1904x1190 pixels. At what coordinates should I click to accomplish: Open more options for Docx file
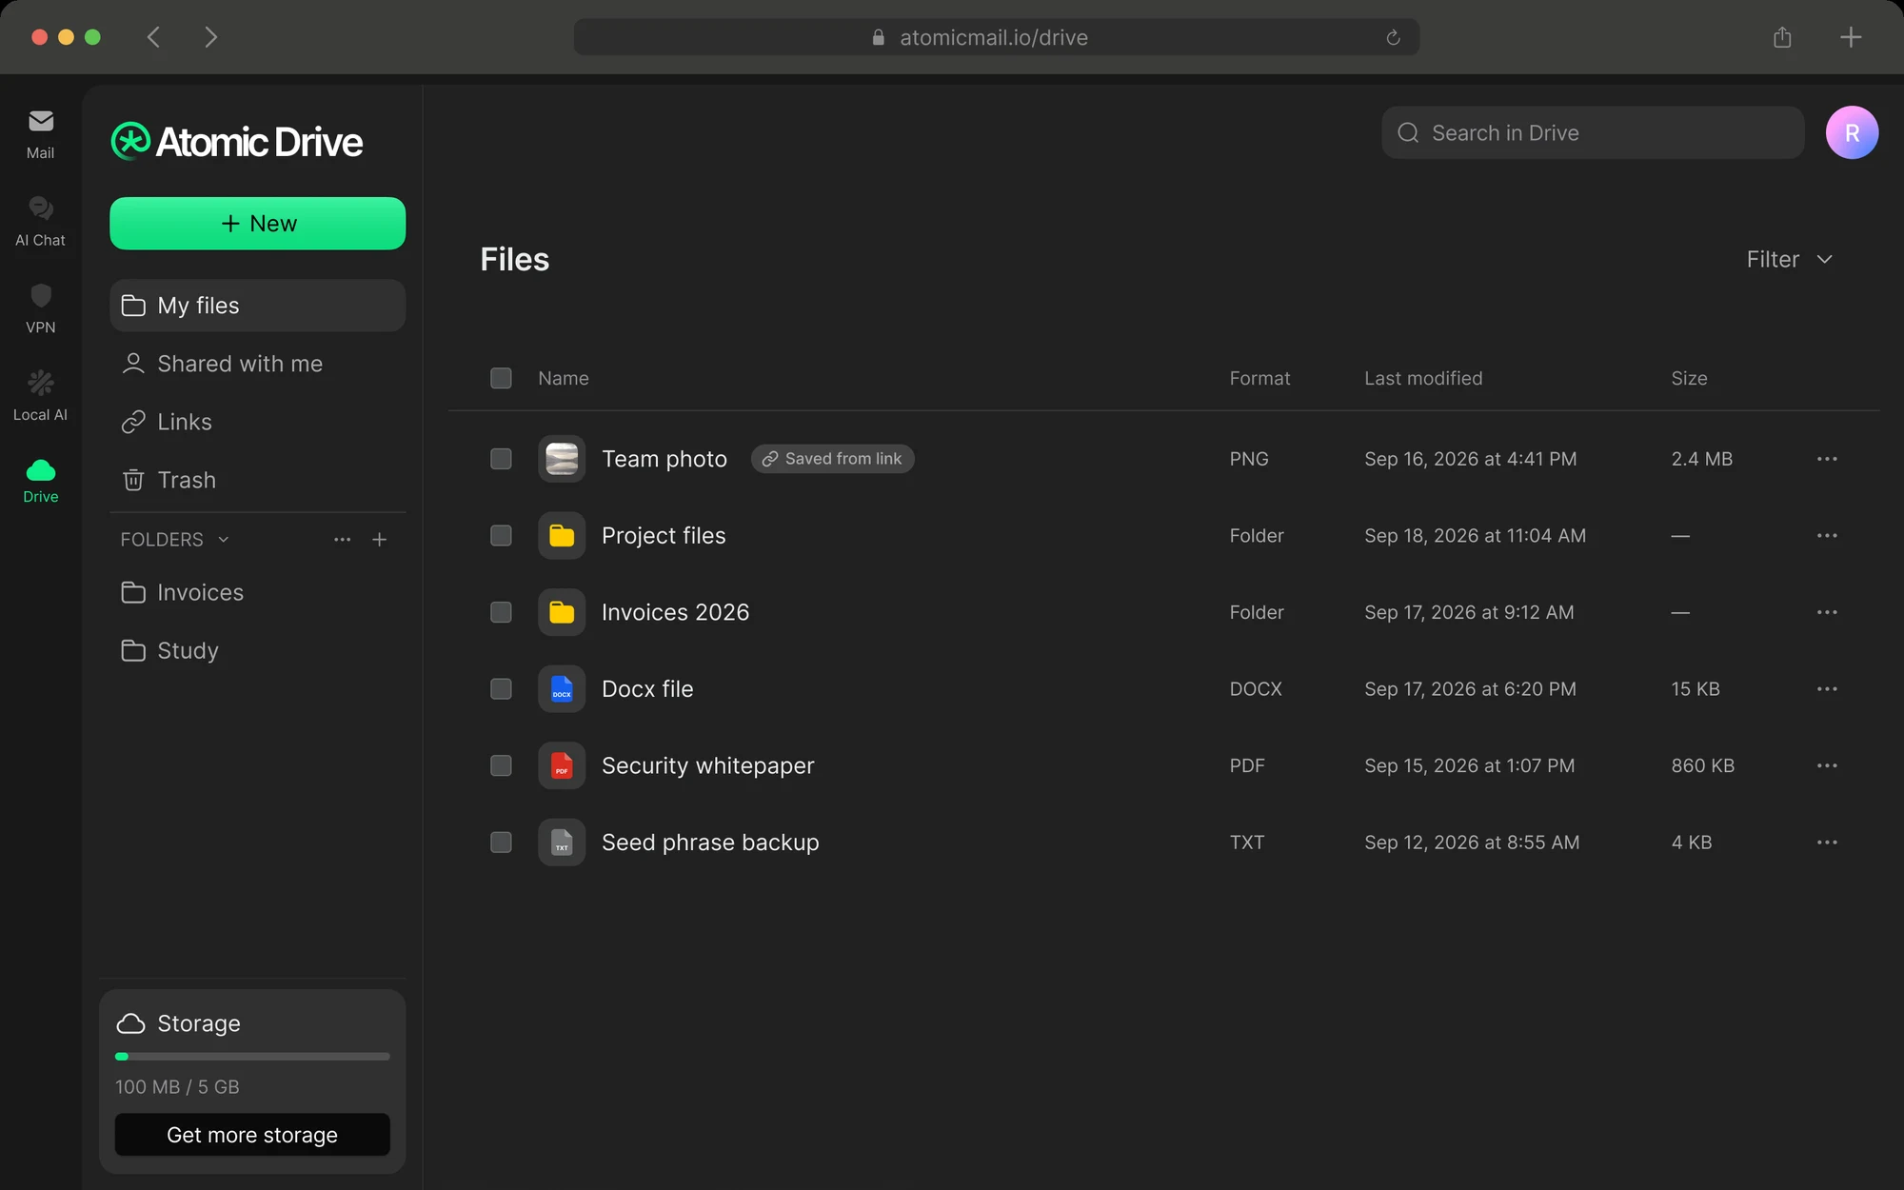click(1827, 689)
